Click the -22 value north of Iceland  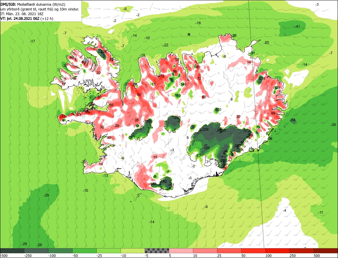166,45
